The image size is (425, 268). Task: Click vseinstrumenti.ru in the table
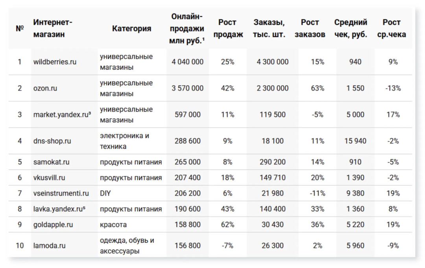tap(61, 193)
